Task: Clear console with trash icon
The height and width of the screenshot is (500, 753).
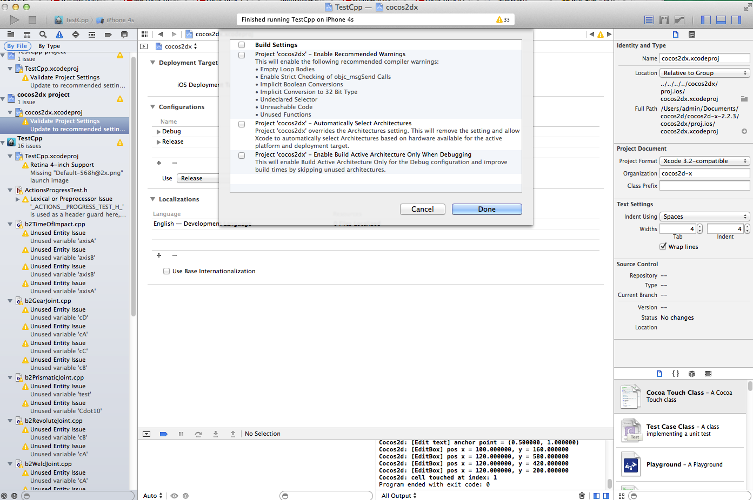Action: [582, 496]
